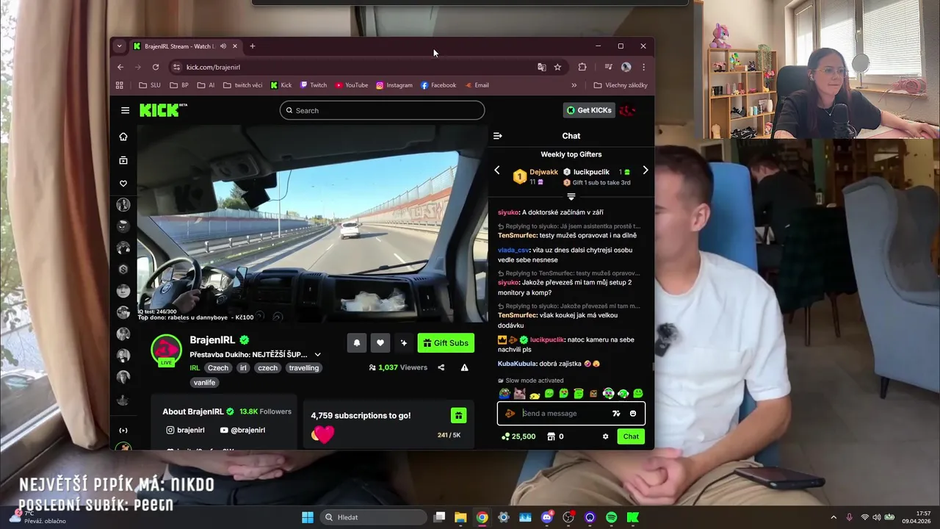Open brajenirl Instagram link
Screen dimensions: 940x529
coord(185,430)
